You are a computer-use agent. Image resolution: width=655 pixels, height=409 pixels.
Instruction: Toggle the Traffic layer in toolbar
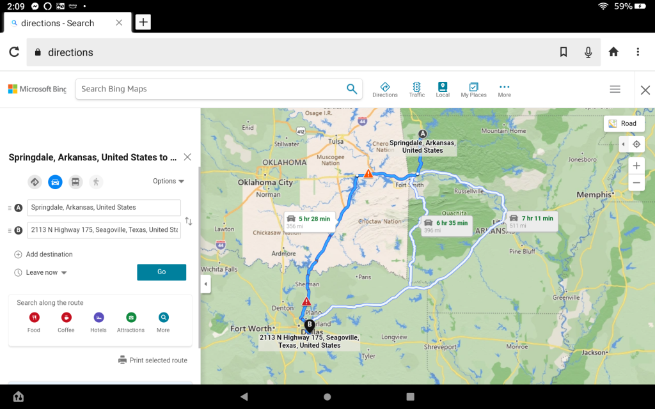417,89
